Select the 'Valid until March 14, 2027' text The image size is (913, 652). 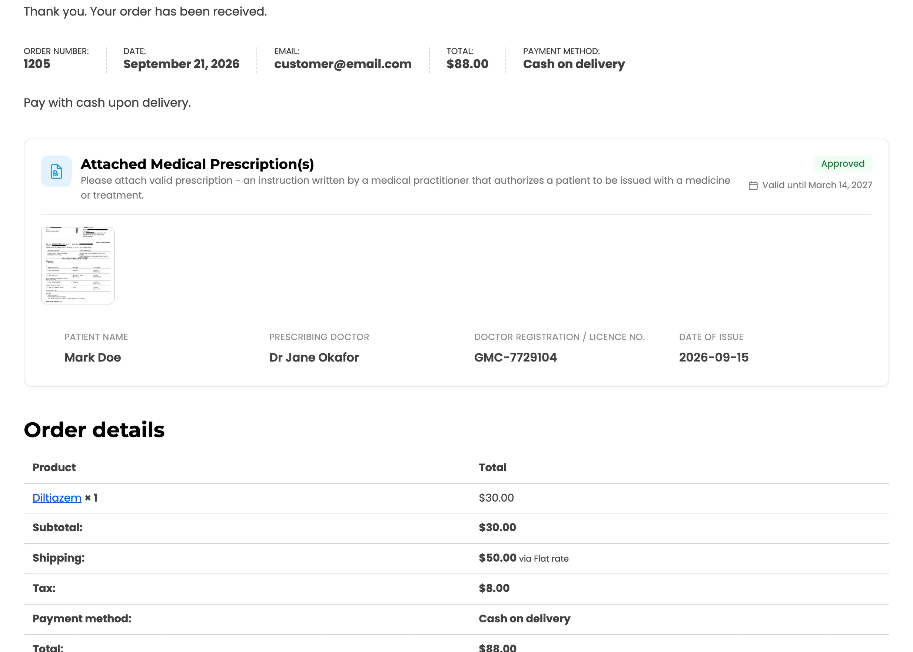pyautogui.click(x=817, y=185)
